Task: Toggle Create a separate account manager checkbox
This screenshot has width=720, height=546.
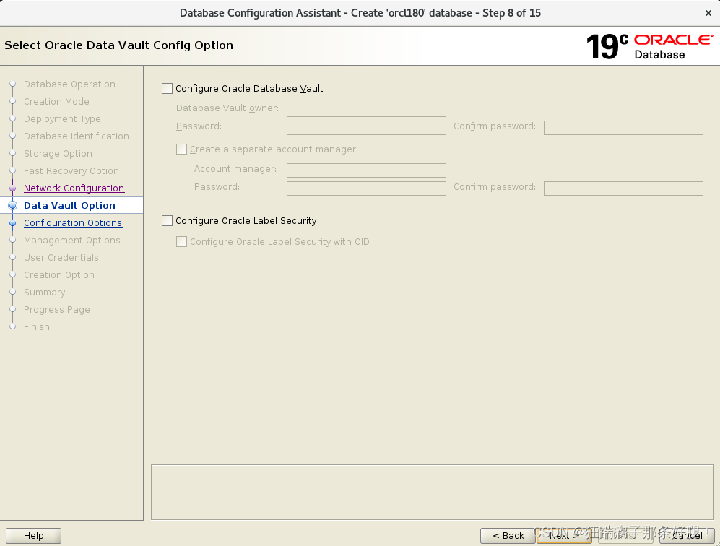Action: [x=182, y=149]
